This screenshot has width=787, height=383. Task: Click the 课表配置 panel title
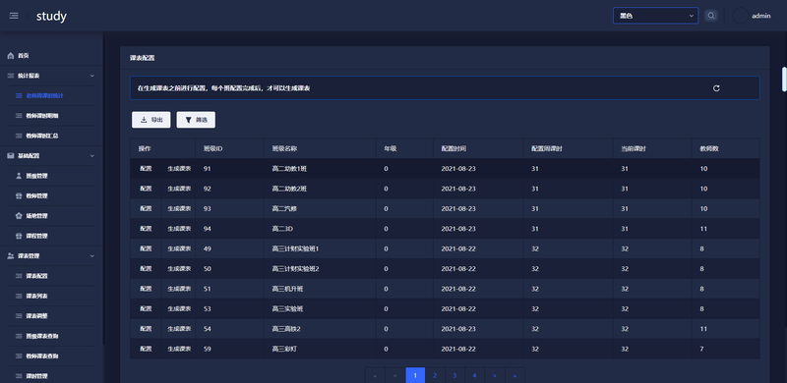142,58
